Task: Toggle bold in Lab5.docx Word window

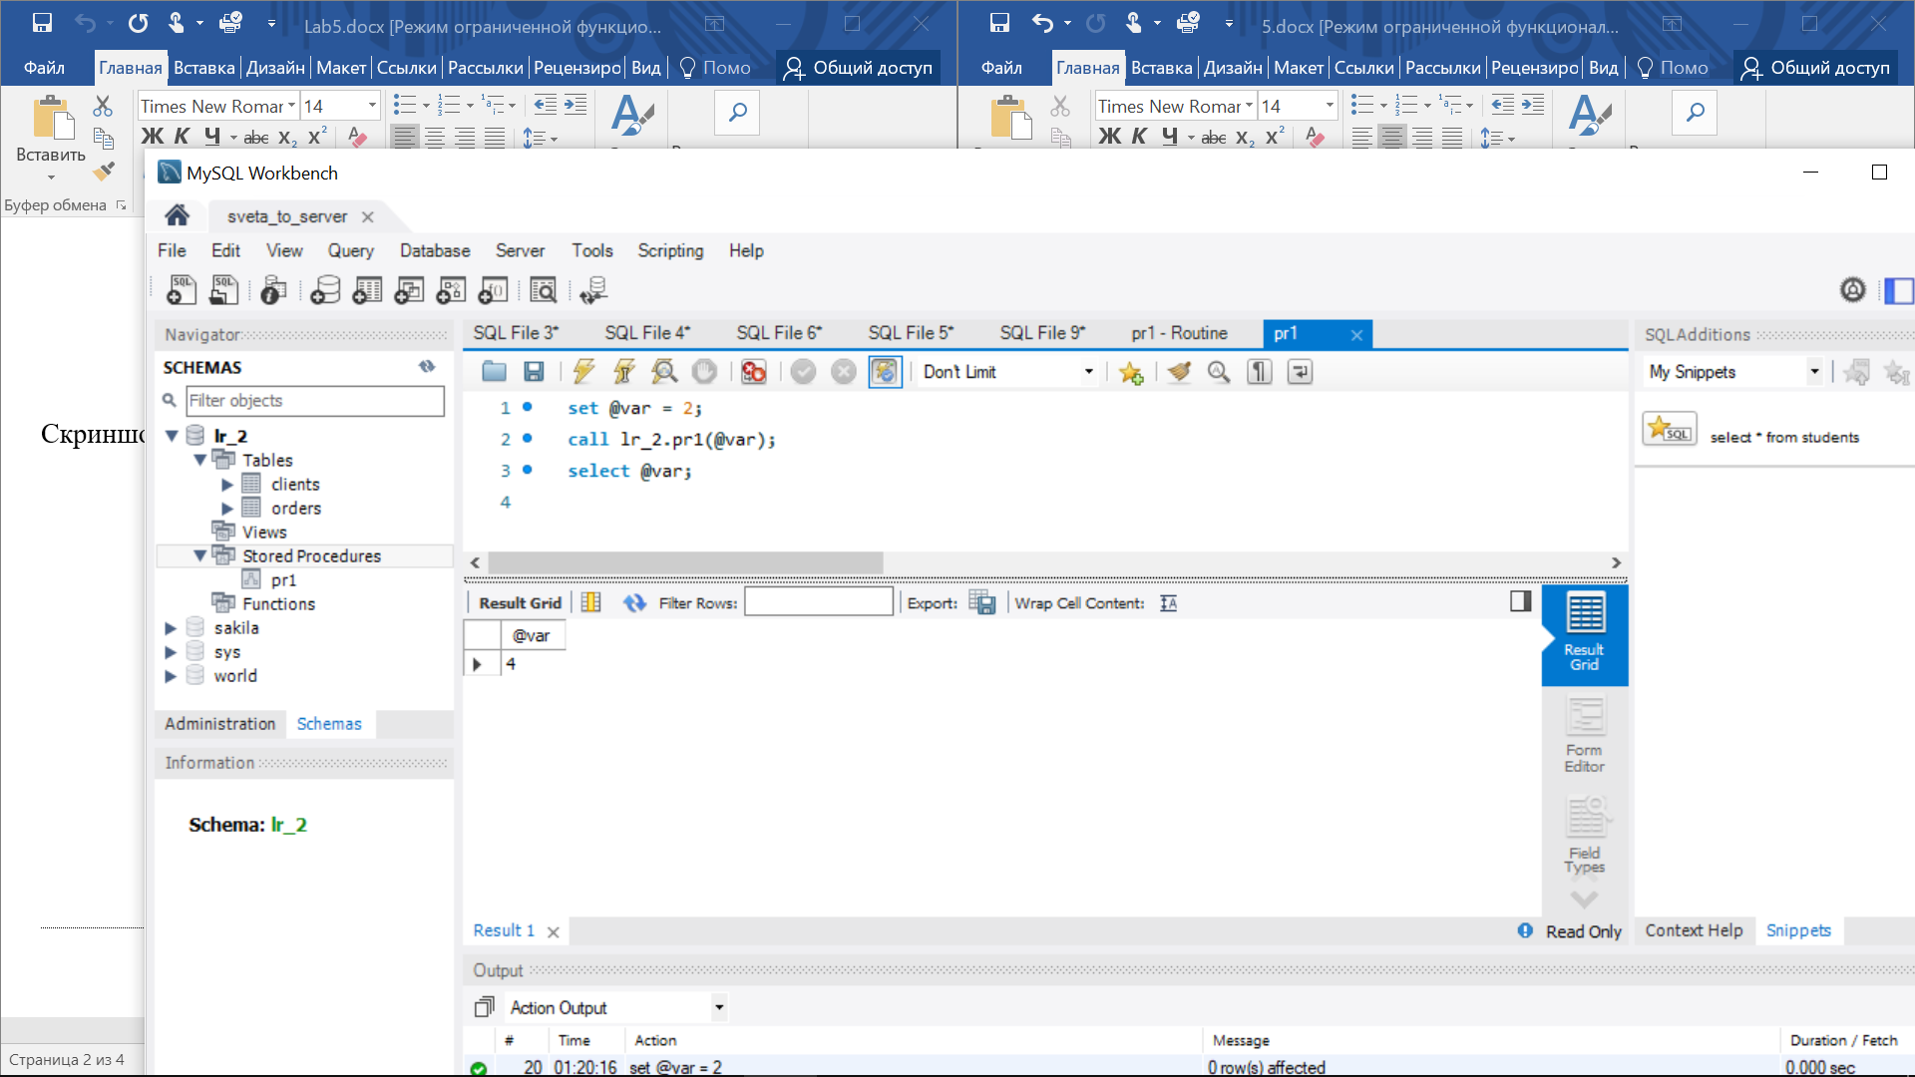Action: (153, 137)
